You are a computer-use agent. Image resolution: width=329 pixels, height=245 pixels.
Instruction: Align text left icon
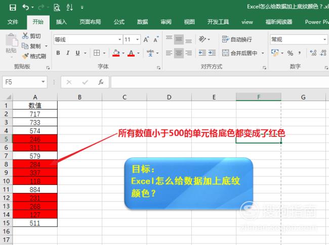coord(169,53)
